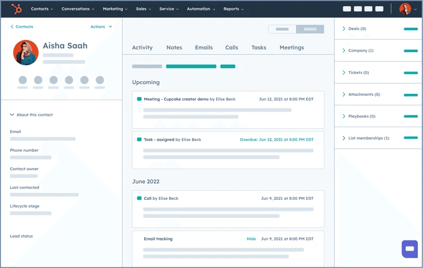Click Aisha Saah's profile photo
The height and width of the screenshot is (268, 423).
click(26, 53)
